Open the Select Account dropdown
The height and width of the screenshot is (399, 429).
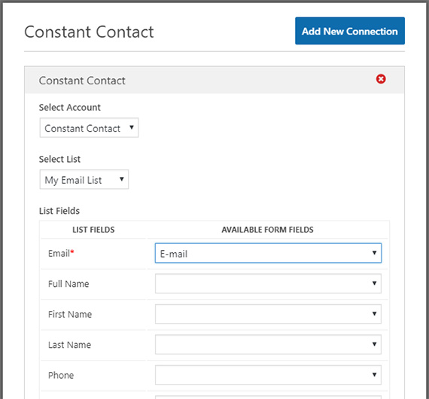coord(89,128)
